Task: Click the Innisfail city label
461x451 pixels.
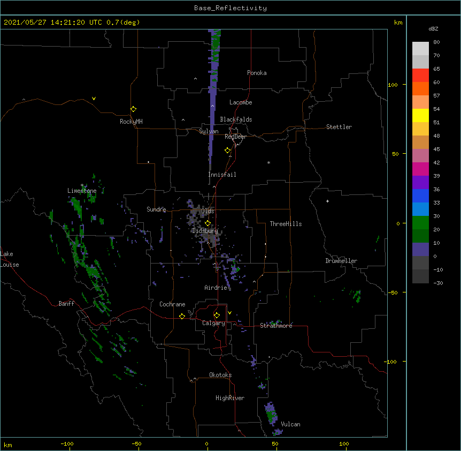Action: 222,175
